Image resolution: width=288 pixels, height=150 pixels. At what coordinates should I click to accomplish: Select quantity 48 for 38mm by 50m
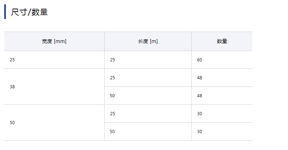click(x=200, y=96)
